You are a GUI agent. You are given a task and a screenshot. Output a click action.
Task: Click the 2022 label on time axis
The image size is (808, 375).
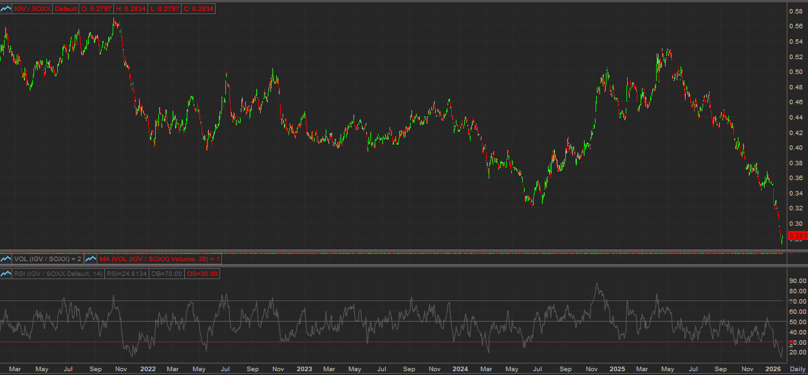click(147, 370)
